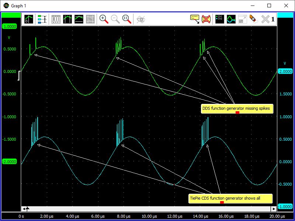Image resolution: width=295 pixels, height=221 pixels.
Task: Click the zoom in magnifier icon
Action: (104, 19)
